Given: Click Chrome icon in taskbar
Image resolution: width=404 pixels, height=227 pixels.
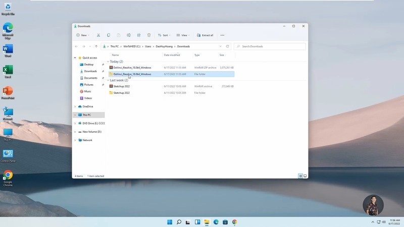Looking at the screenshot, I should click(x=234, y=222).
